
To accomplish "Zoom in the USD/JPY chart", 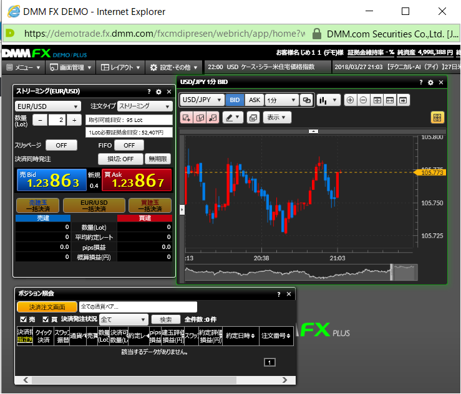I will point(350,100).
